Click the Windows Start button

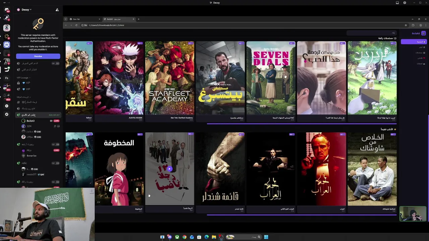point(266,237)
